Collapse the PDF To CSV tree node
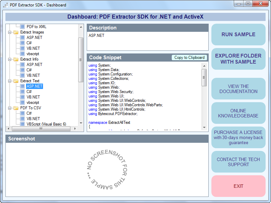The image size is (271, 203). pos(10,108)
